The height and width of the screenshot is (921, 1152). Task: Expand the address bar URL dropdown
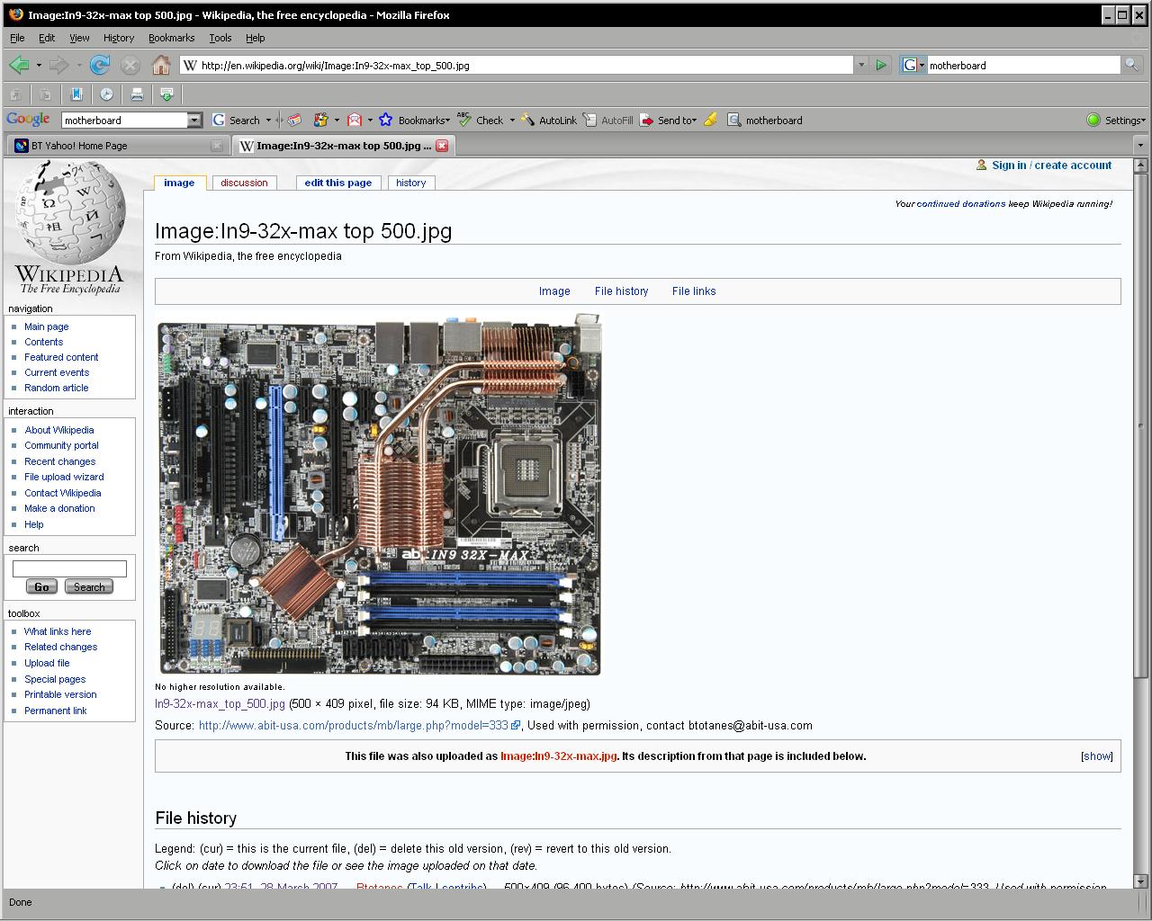[861, 65]
